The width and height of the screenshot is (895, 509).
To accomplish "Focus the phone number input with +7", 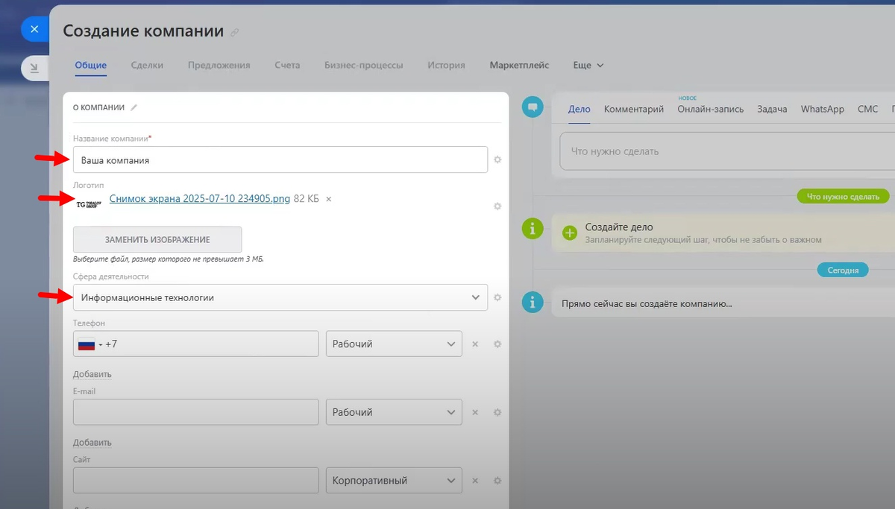I will [196, 344].
